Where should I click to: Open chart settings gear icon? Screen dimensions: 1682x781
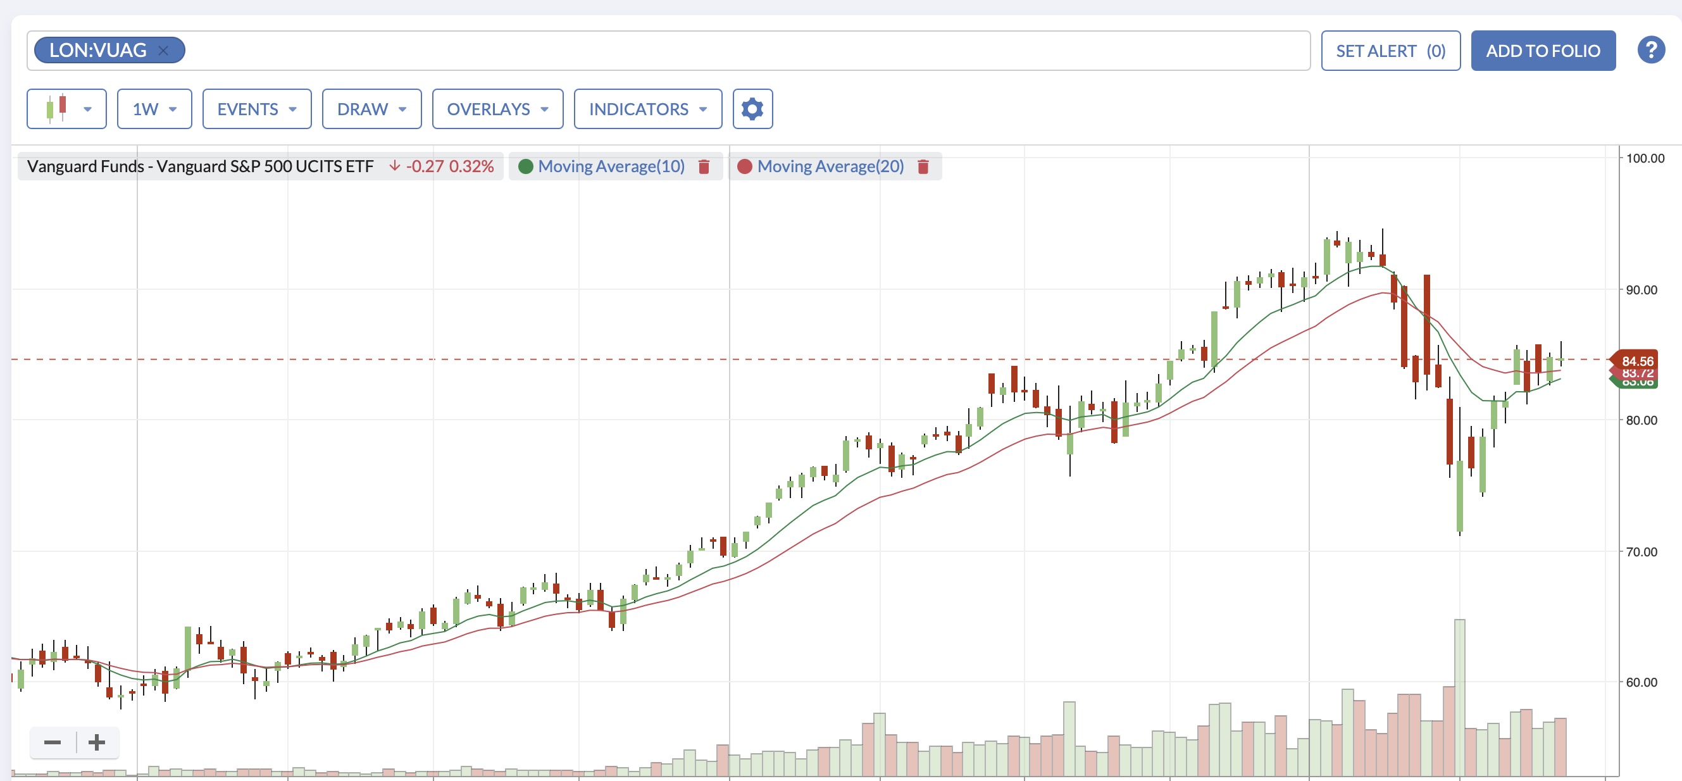[752, 108]
